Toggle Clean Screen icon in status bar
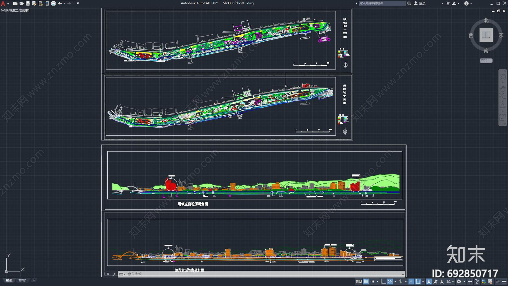508x286 pixels. (x=498, y=282)
